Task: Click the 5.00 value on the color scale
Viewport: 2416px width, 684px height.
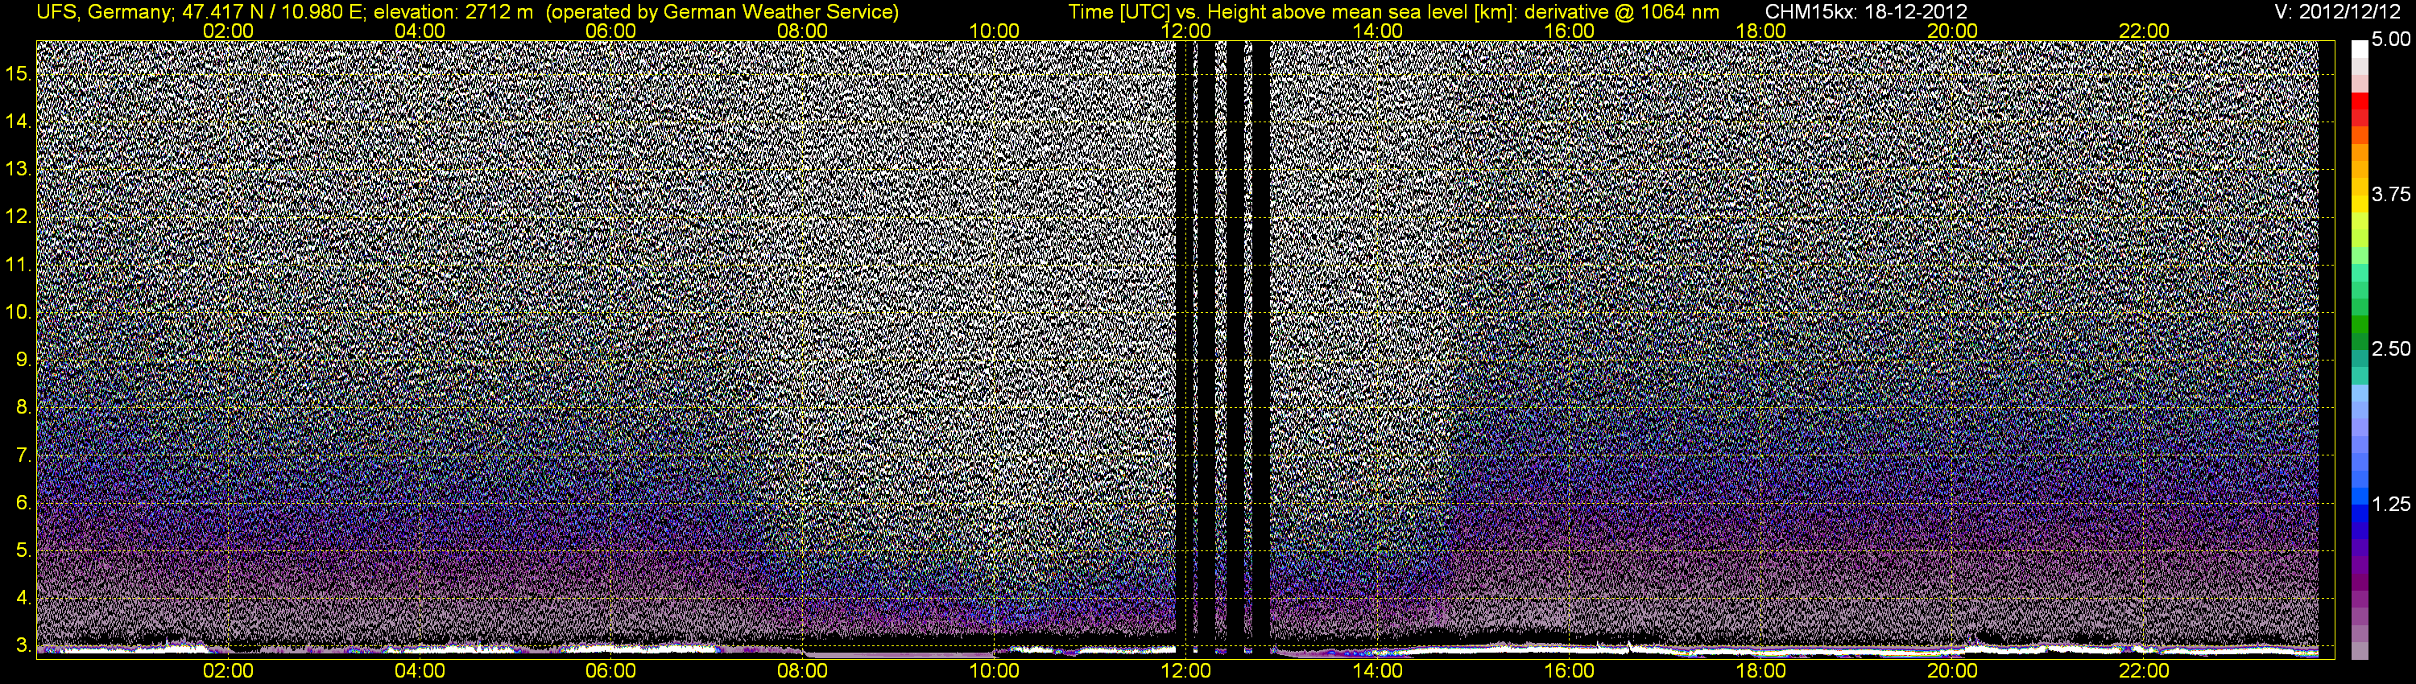Action: pyautogui.click(x=2391, y=39)
